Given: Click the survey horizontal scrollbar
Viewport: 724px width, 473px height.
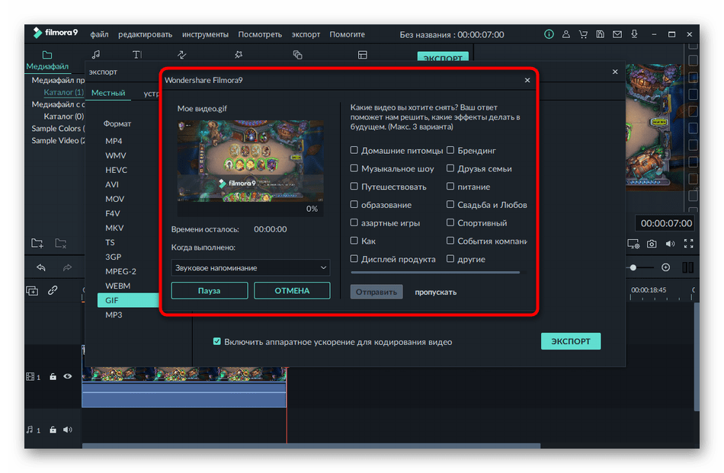Looking at the screenshot, I should pyautogui.click(x=434, y=272).
